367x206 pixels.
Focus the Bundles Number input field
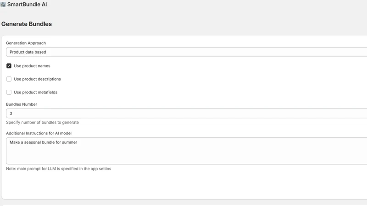187,113
